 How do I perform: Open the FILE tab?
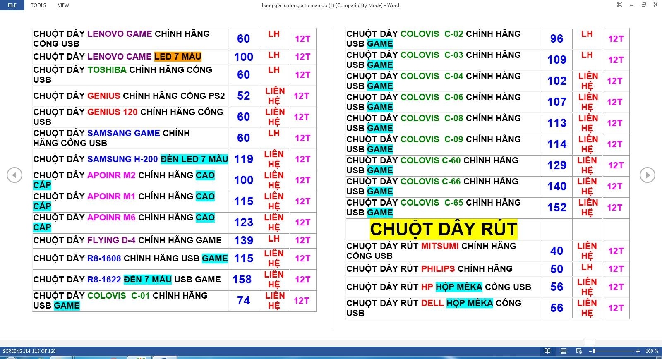tap(12, 5)
